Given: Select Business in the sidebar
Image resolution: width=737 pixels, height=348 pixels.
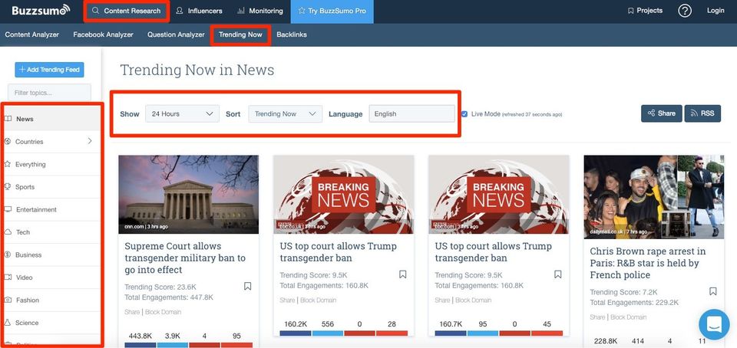Looking at the screenshot, I should (51, 254).
